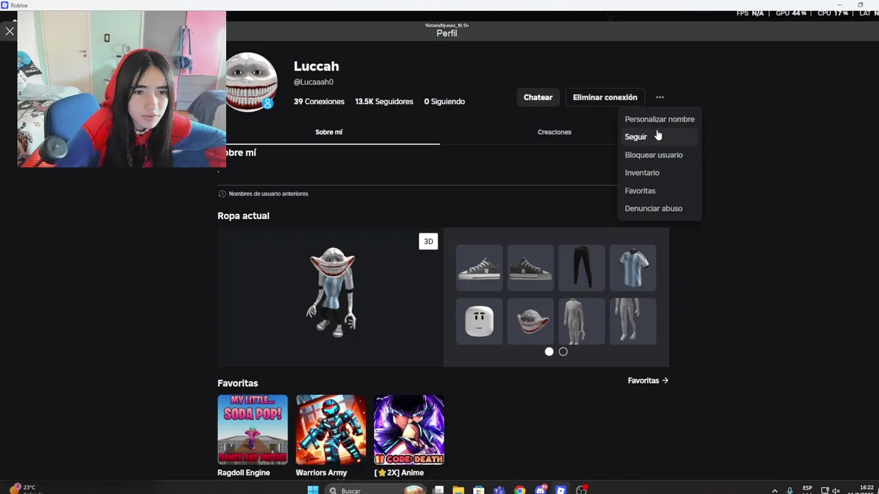
Task: Click the Luccah profile avatar picture
Action: click(x=251, y=82)
